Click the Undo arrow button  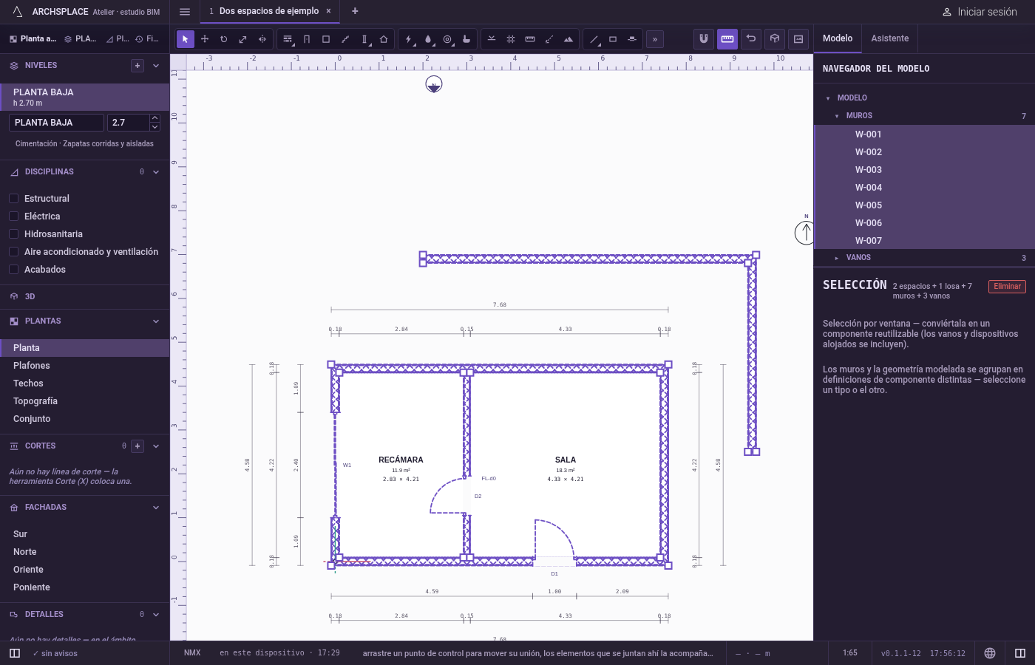coord(751,39)
